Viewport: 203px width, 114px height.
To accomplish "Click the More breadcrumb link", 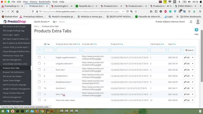I will pyautogui.click(x=36, y=26).
